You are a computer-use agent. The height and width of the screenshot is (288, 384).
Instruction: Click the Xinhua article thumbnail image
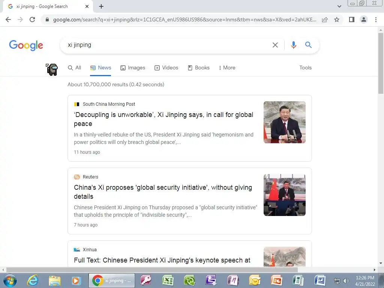(285, 256)
